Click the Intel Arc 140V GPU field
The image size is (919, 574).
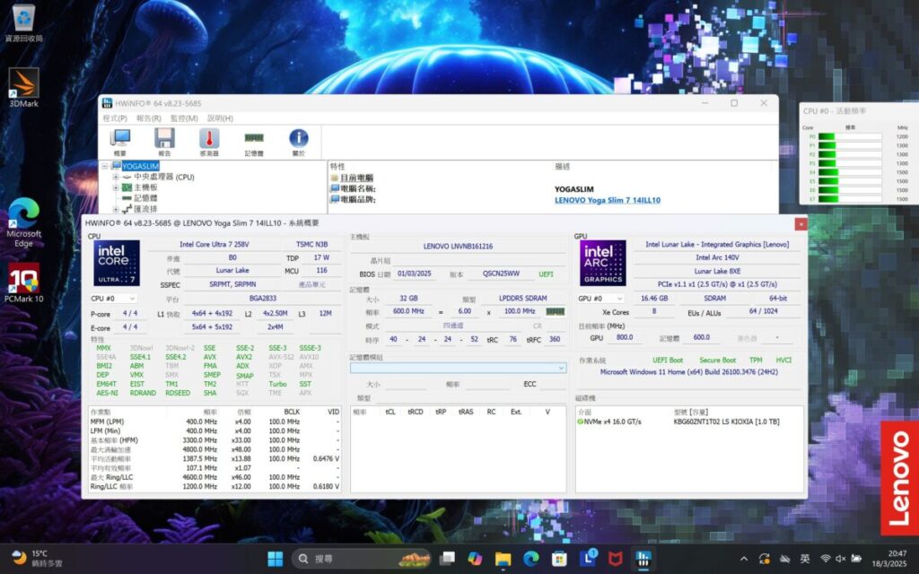pos(717,257)
